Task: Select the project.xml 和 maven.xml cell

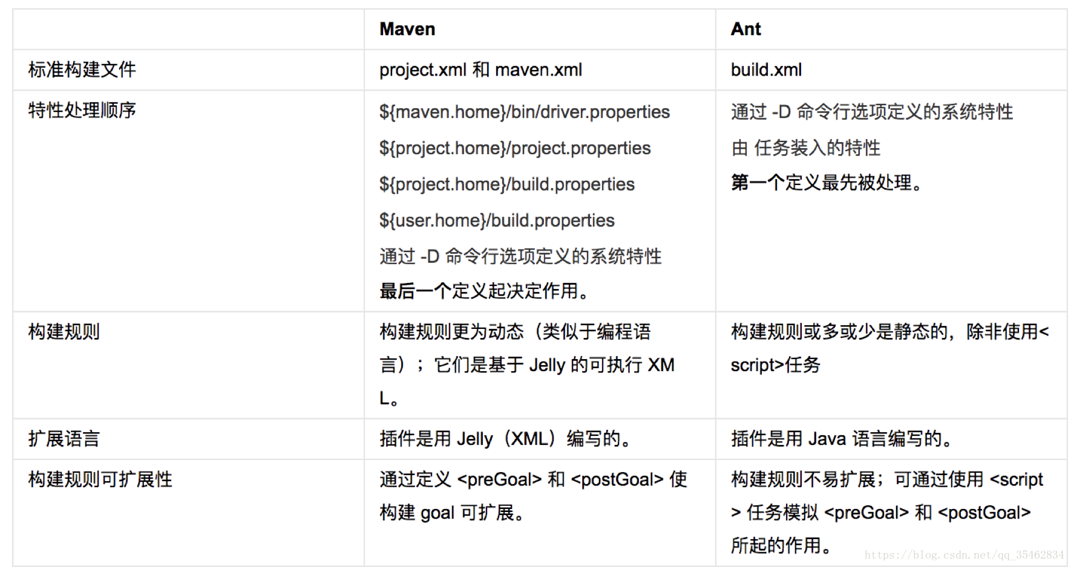Action: pyautogui.click(x=480, y=70)
